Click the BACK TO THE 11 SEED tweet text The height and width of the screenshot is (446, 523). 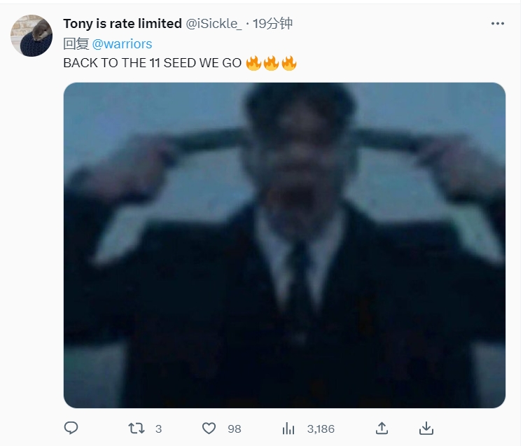(x=153, y=63)
